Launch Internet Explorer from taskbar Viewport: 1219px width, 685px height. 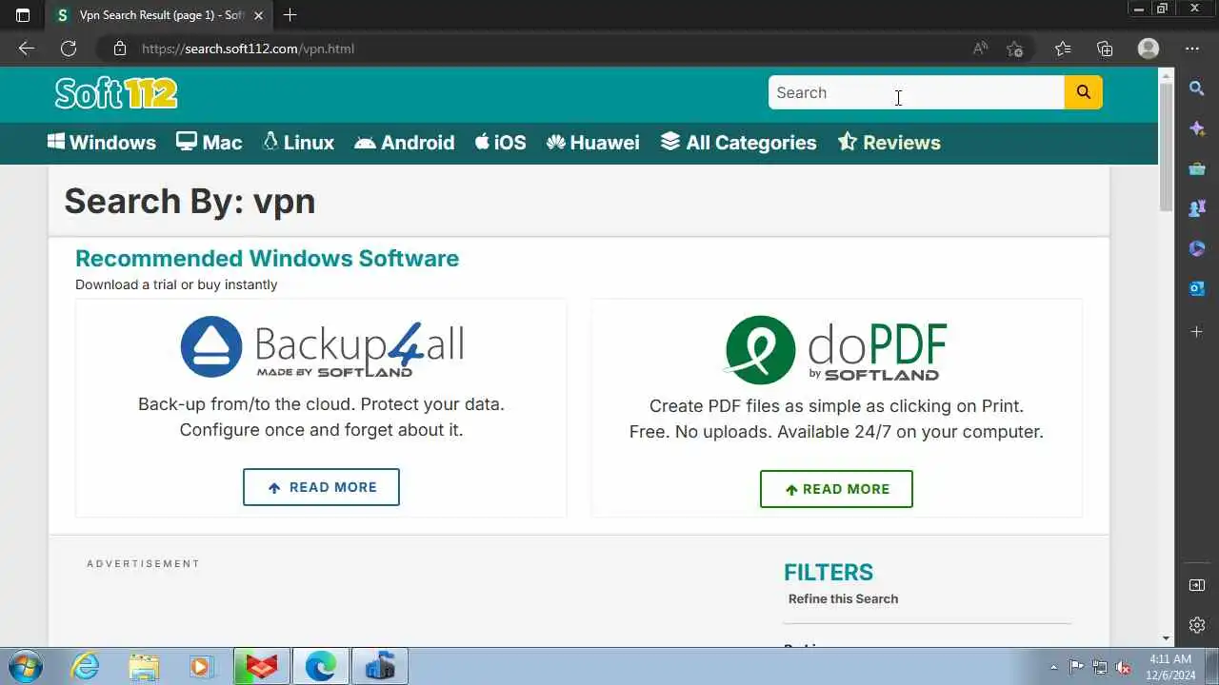(x=85, y=667)
